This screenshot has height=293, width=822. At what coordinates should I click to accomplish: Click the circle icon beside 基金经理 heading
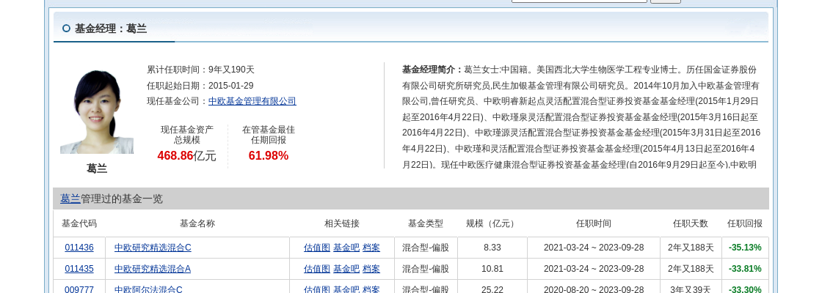pos(66,29)
